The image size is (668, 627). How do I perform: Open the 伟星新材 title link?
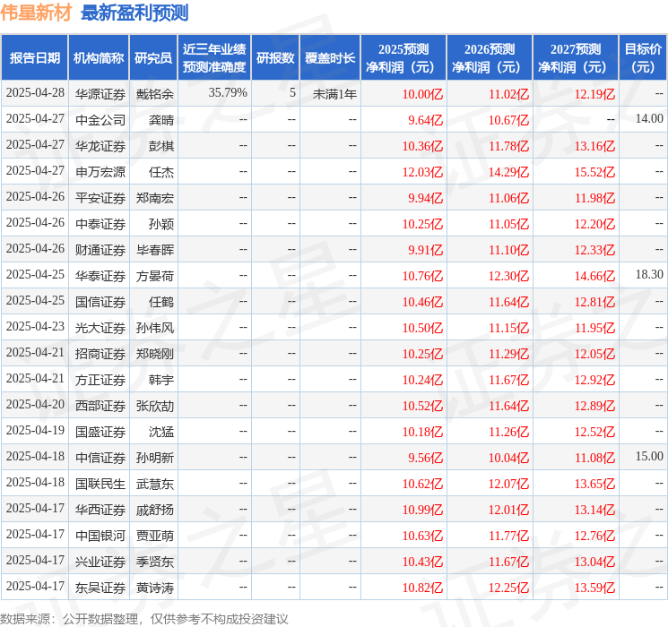pos(36,13)
